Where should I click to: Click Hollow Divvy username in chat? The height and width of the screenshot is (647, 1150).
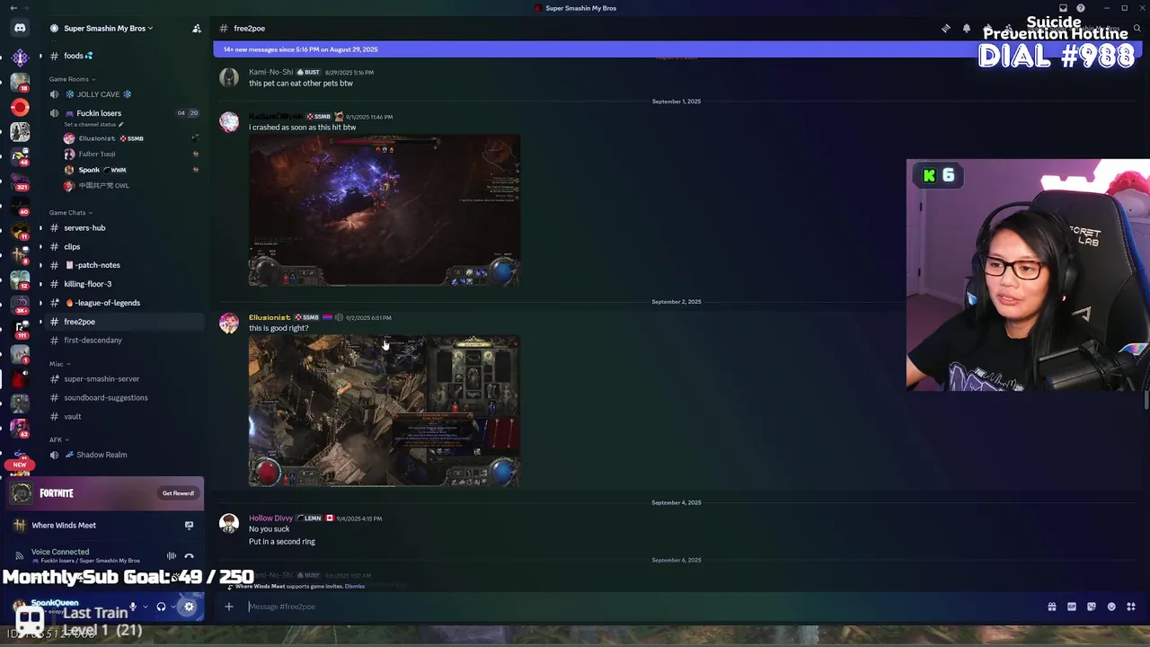[270, 518]
